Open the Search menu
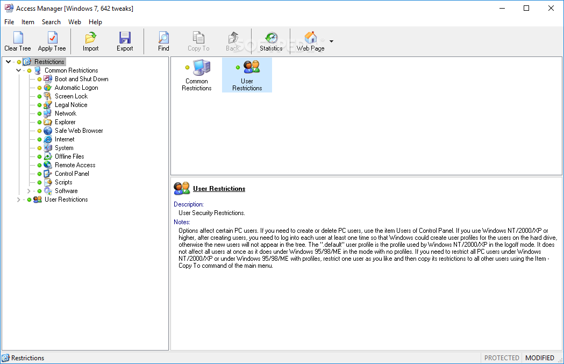 click(51, 22)
